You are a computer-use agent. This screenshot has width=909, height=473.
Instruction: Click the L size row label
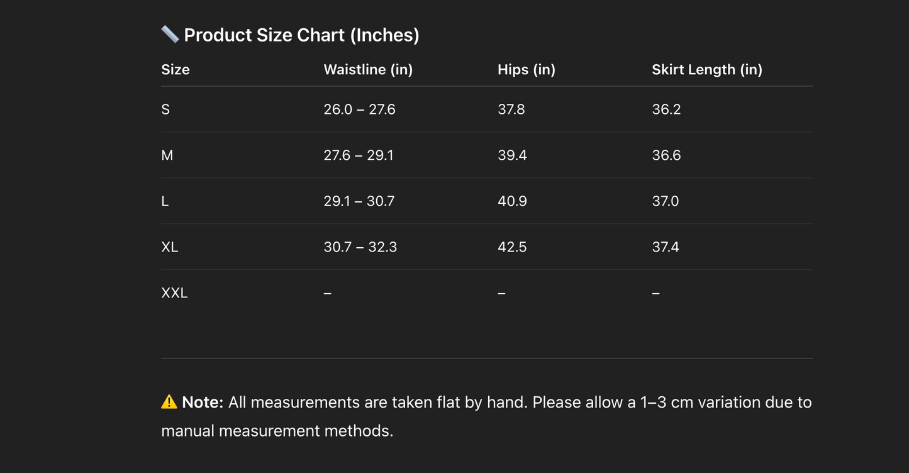(165, 201)
